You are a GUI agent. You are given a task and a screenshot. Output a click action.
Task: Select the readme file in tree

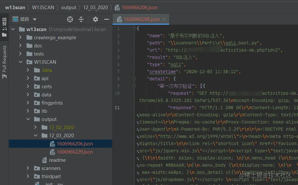pos(61,160)
